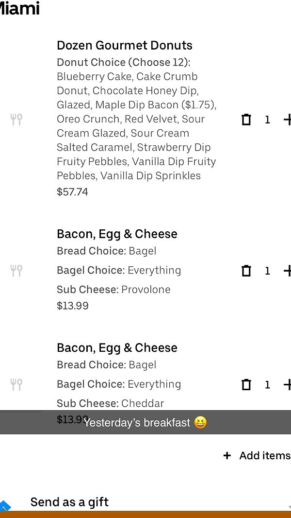
Task: Choose Send as a gift option
Action: (x=69, y=502)
